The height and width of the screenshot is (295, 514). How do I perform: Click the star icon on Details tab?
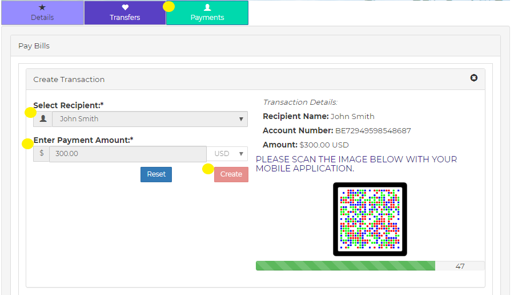pos(42,7)
